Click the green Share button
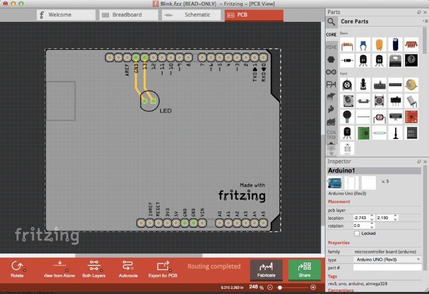 pos(305,270)
